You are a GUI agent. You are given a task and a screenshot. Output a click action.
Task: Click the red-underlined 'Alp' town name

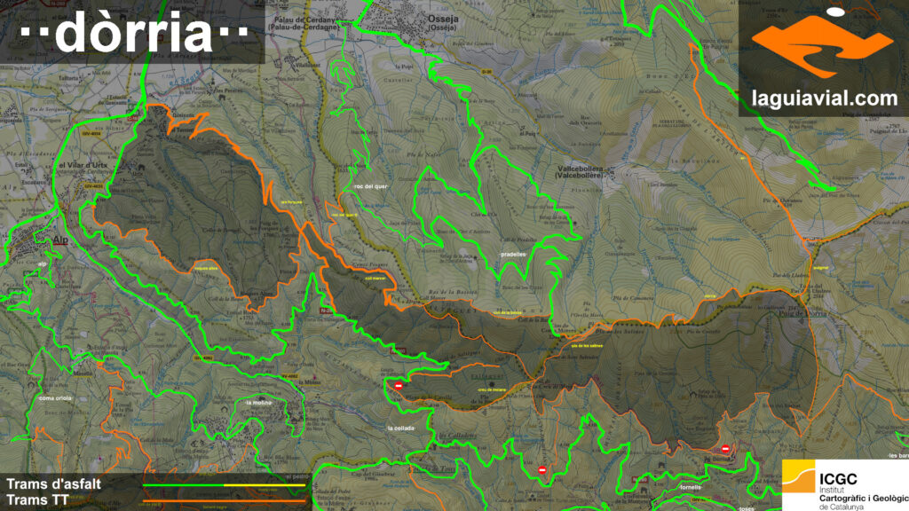click(60, 240)
